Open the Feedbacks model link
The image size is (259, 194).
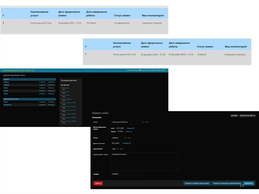click(6, 85)
